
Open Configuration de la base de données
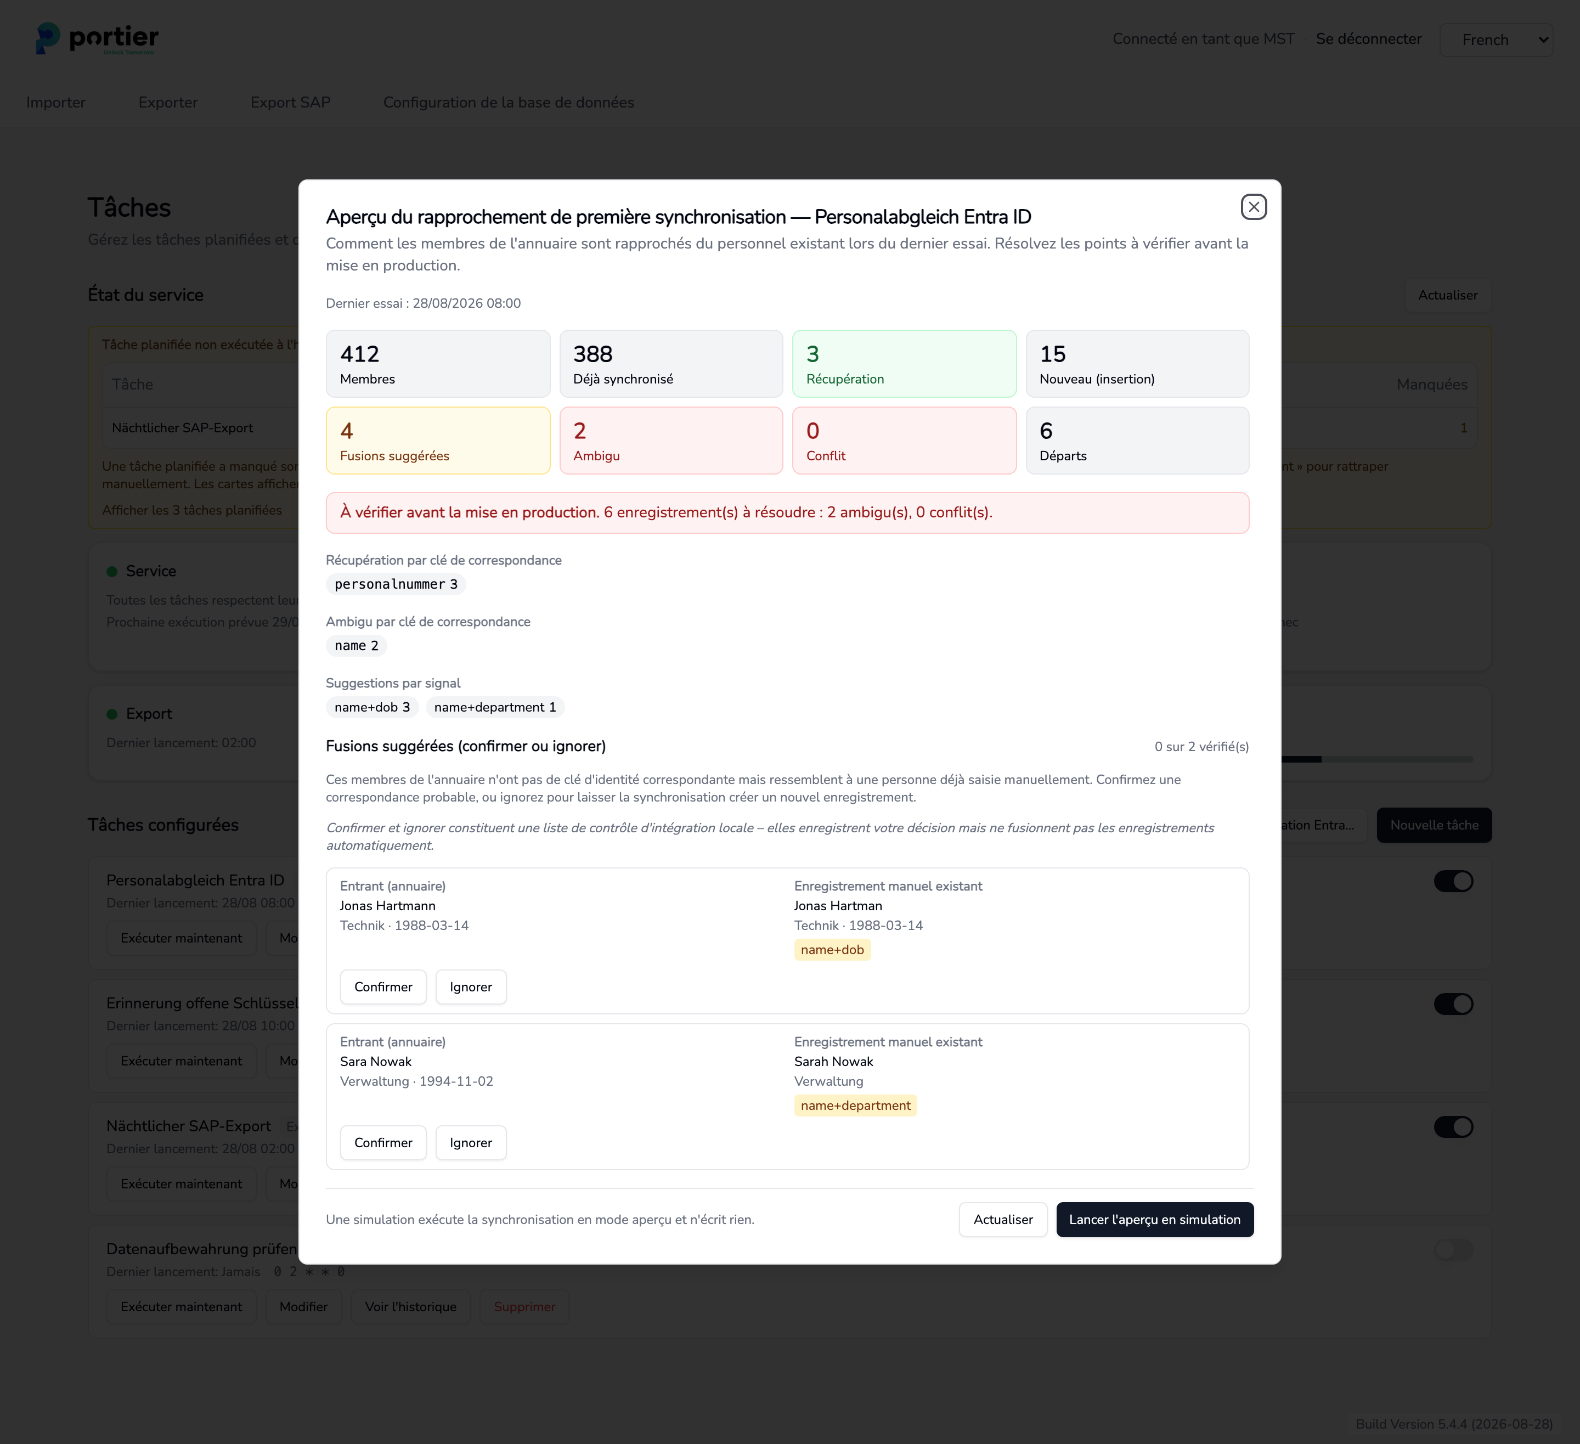click(x=509, y=103)
